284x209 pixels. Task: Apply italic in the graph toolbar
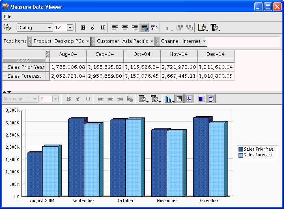[x=78, y=99]
